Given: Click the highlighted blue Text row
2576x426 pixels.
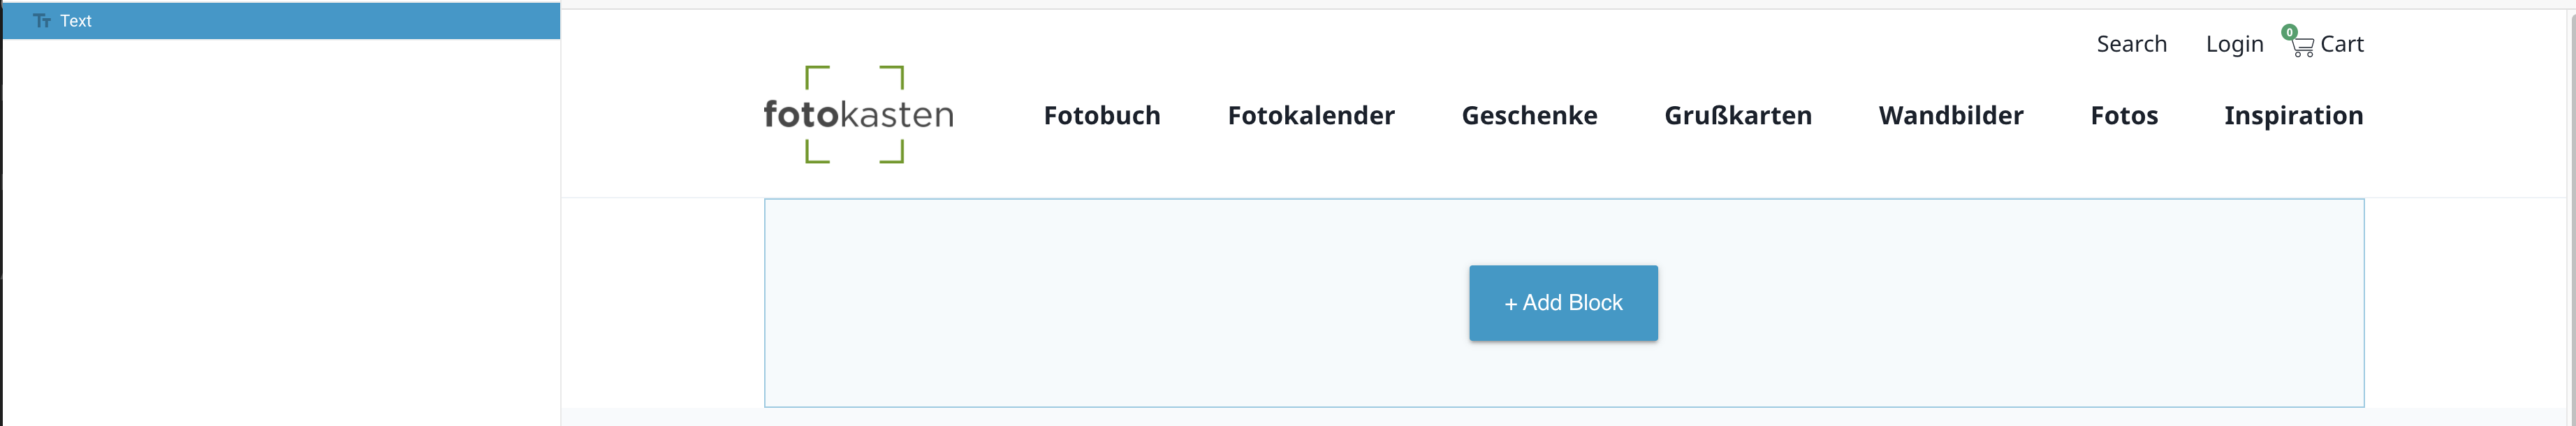Looking at the screenshot, I should (280, 20).
